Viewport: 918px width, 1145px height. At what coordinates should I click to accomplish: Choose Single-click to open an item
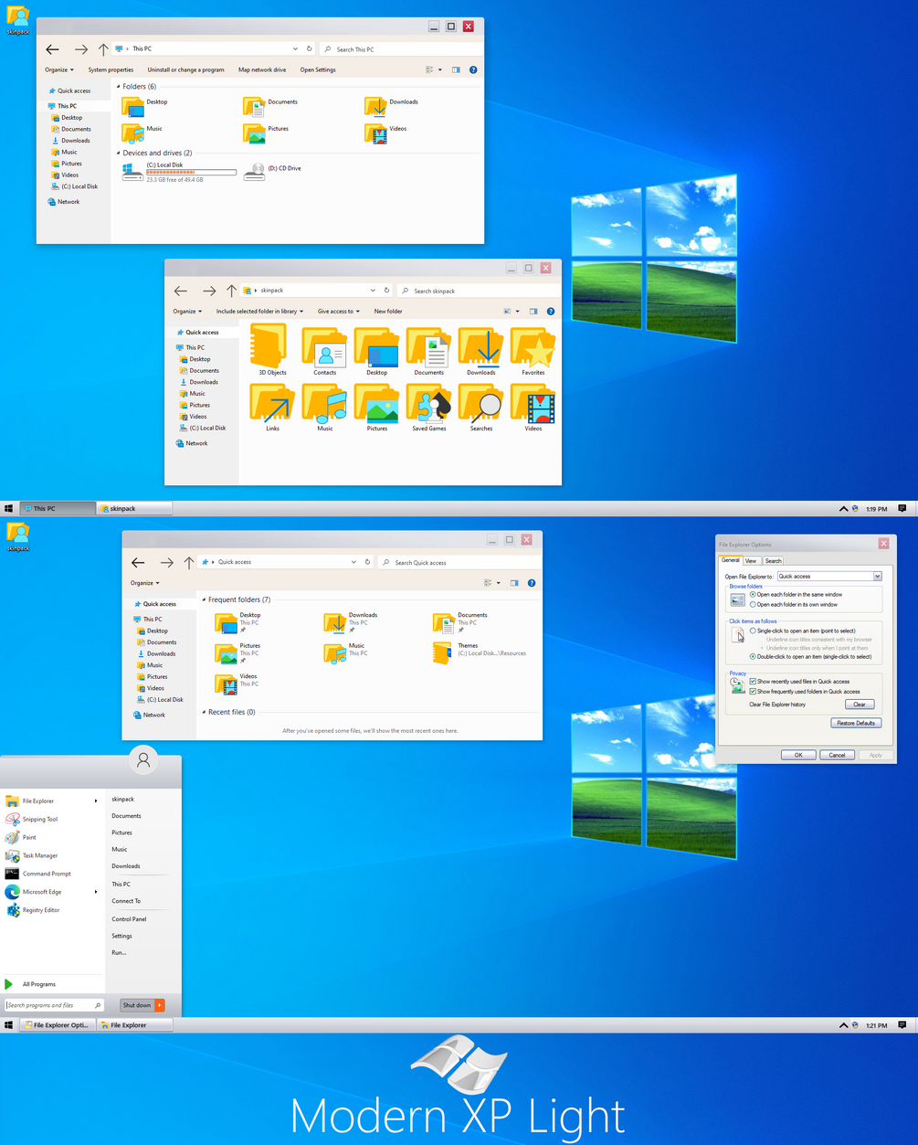(803, 631)
